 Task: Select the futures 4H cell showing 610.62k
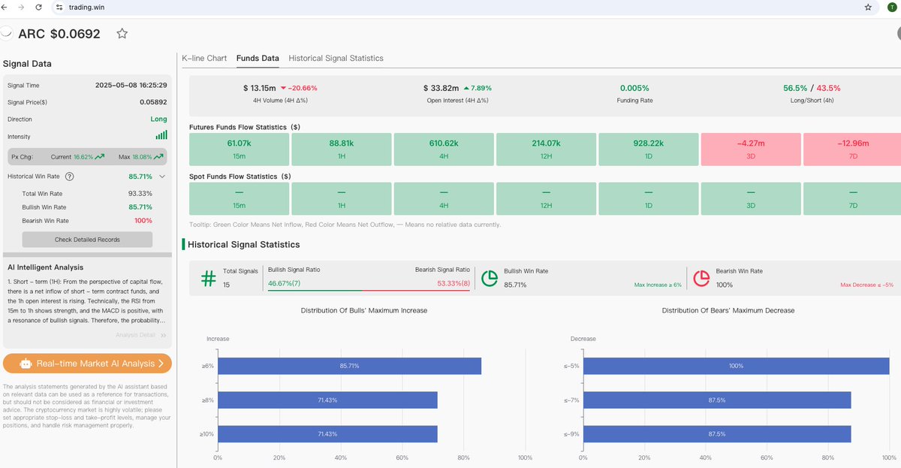click(x=444, y=149)
